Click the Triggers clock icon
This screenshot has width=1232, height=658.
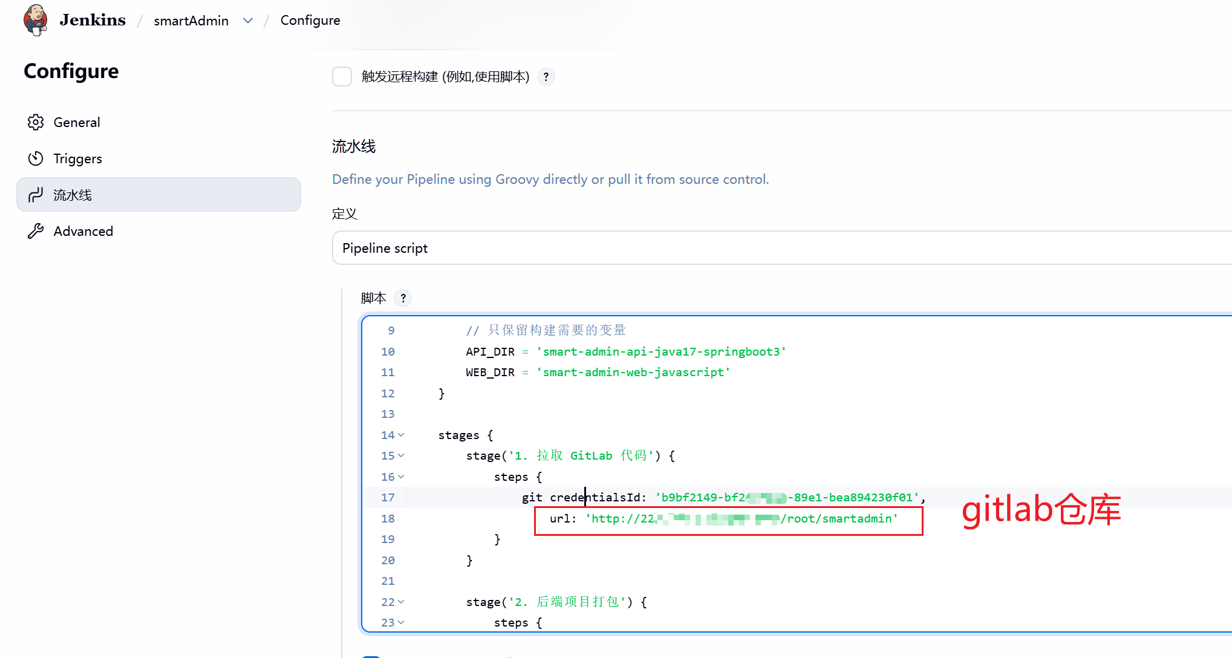(x=36, y=158)
